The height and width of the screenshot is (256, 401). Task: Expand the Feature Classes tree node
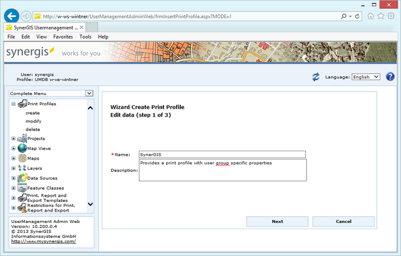click(x=13, y=188)
